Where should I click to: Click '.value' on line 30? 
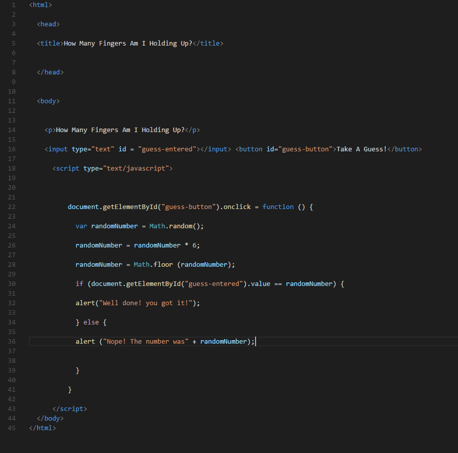pos(259,284)
